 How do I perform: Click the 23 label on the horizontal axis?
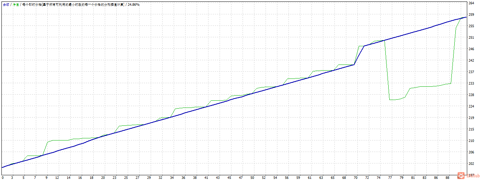tap(114, 178)
